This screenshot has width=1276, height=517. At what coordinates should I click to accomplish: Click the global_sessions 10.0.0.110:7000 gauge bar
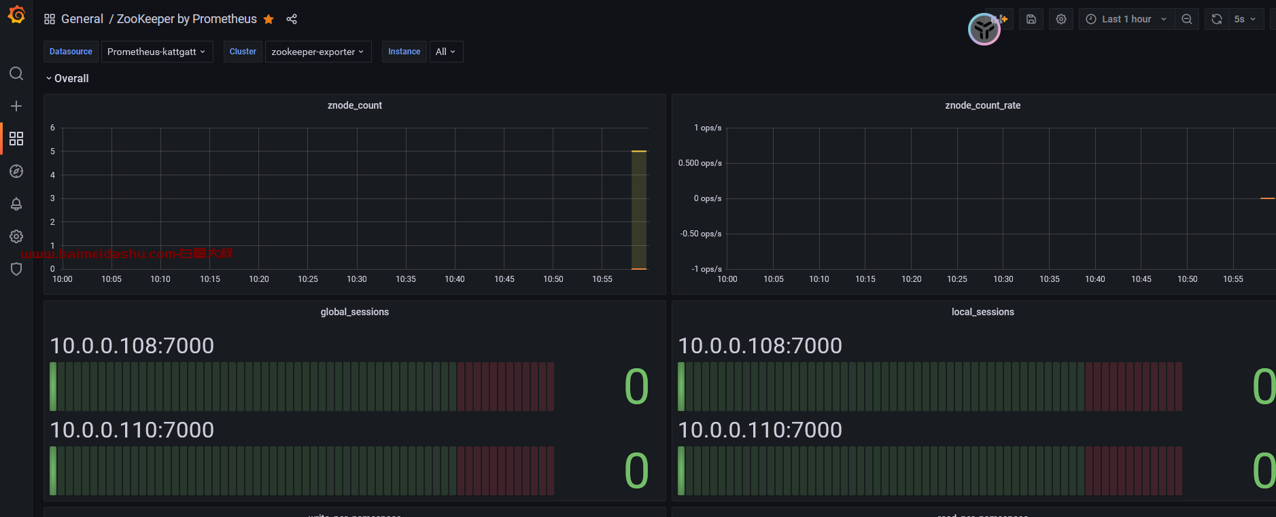(302, 471)
